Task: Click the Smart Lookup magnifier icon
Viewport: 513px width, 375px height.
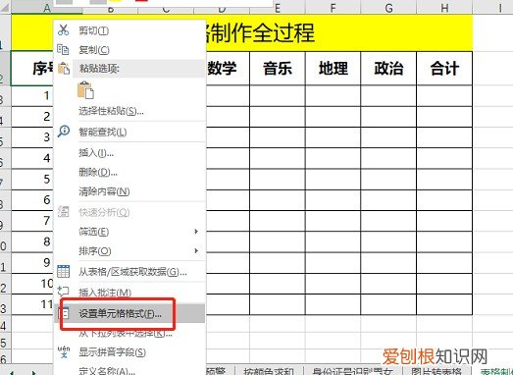Action: (x=64, y=131)
